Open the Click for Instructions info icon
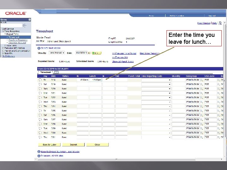 39,48
